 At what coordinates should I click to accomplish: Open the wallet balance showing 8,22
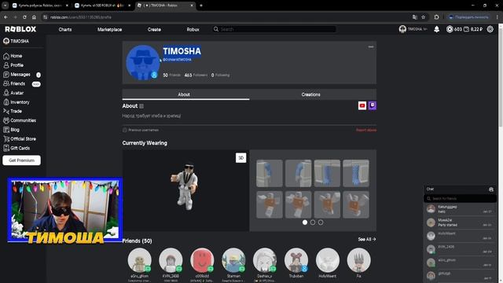pyautogui.click(x=473, y=29)
